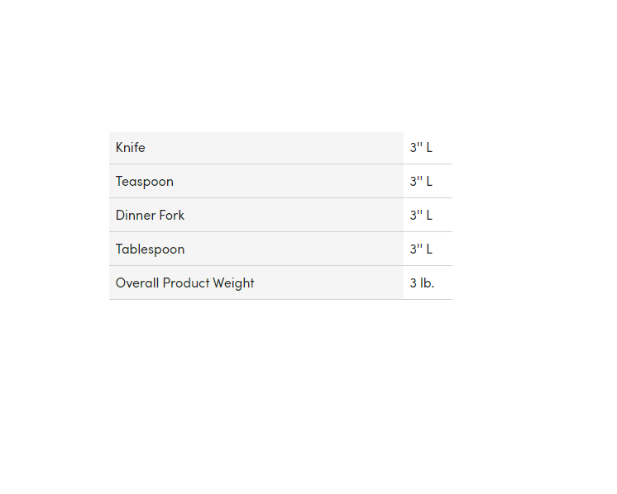Select the Knife length value
The height and width of the screenshot is (494, 617).
tap(421, 148)
